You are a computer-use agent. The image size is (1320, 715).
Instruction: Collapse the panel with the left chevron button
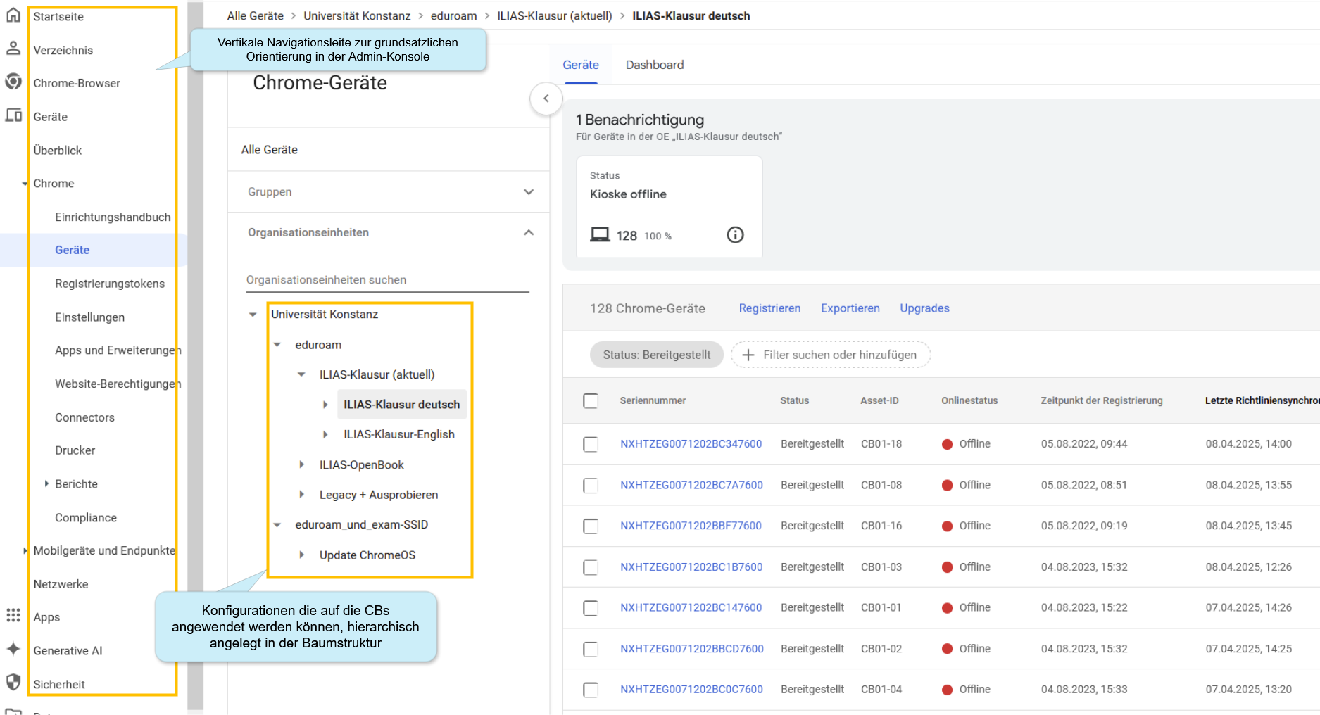click(x=546, y=99)
